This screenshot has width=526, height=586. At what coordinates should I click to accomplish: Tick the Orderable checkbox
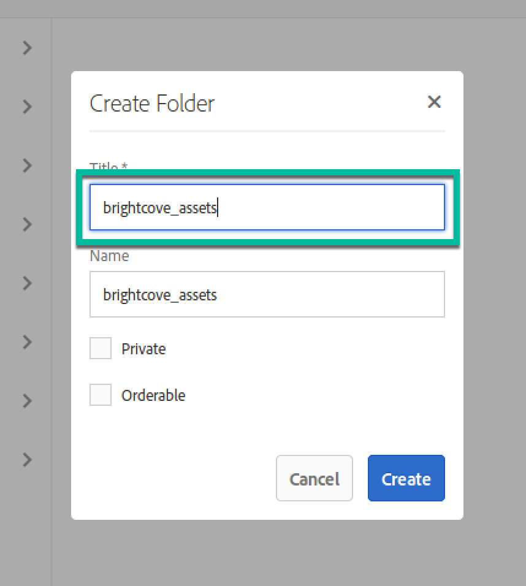click(101, 395)
